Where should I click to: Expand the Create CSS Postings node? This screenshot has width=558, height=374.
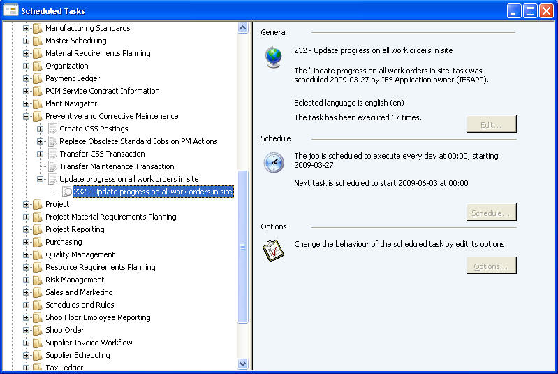[x=41, y=129]
